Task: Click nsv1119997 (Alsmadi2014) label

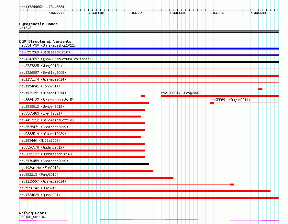Action: pos(43,181)
